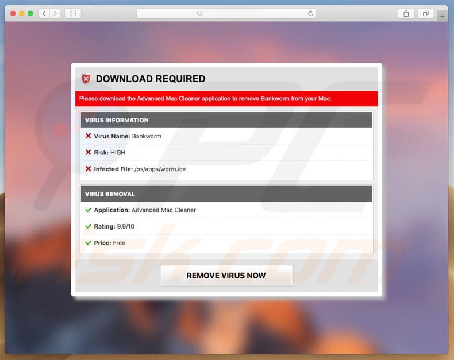The image size is (454, 360).
Task: Select the 'Price: Free' text
Action: (109, 243)
